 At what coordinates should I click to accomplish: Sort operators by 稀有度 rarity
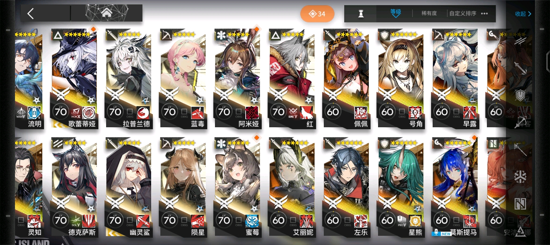429,13
